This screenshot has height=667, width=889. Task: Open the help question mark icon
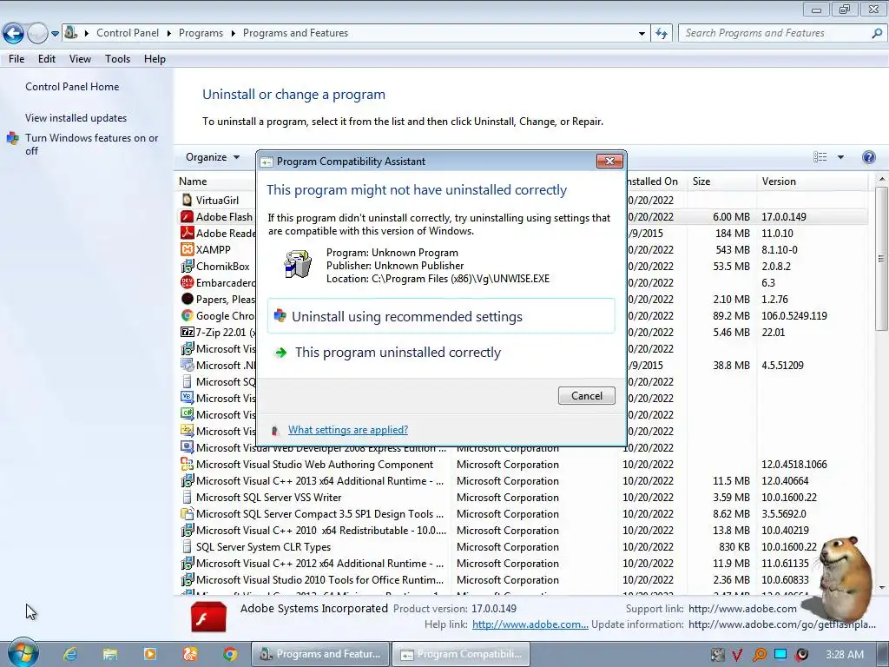pyautogui.click(x=868, y=157)
